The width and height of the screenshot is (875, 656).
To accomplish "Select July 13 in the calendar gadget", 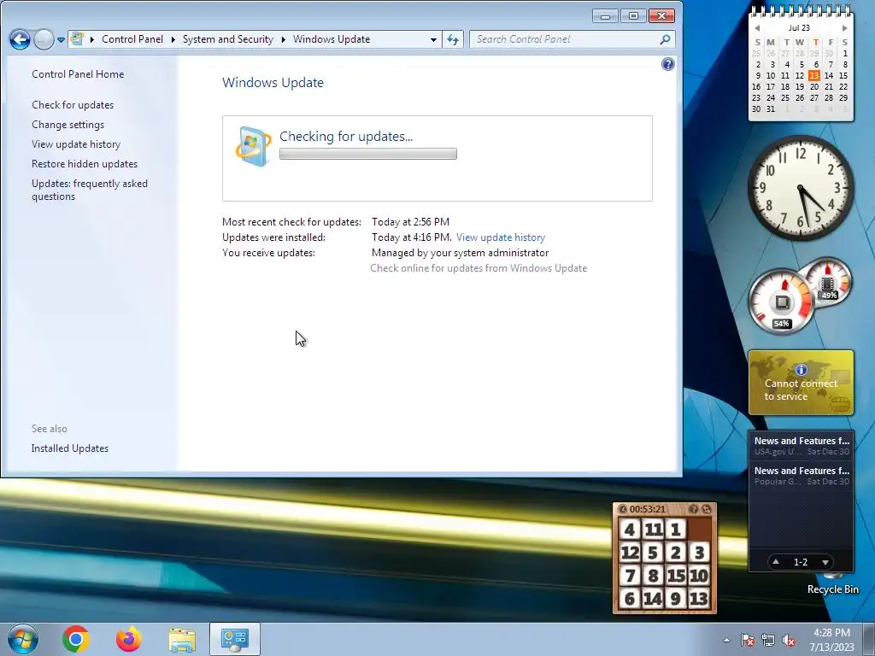I will coord(814,75).
